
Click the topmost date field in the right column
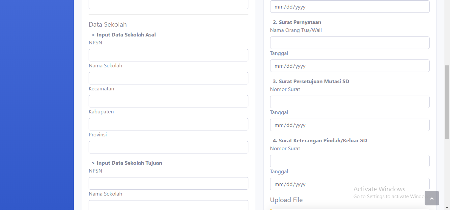point(350,7)
